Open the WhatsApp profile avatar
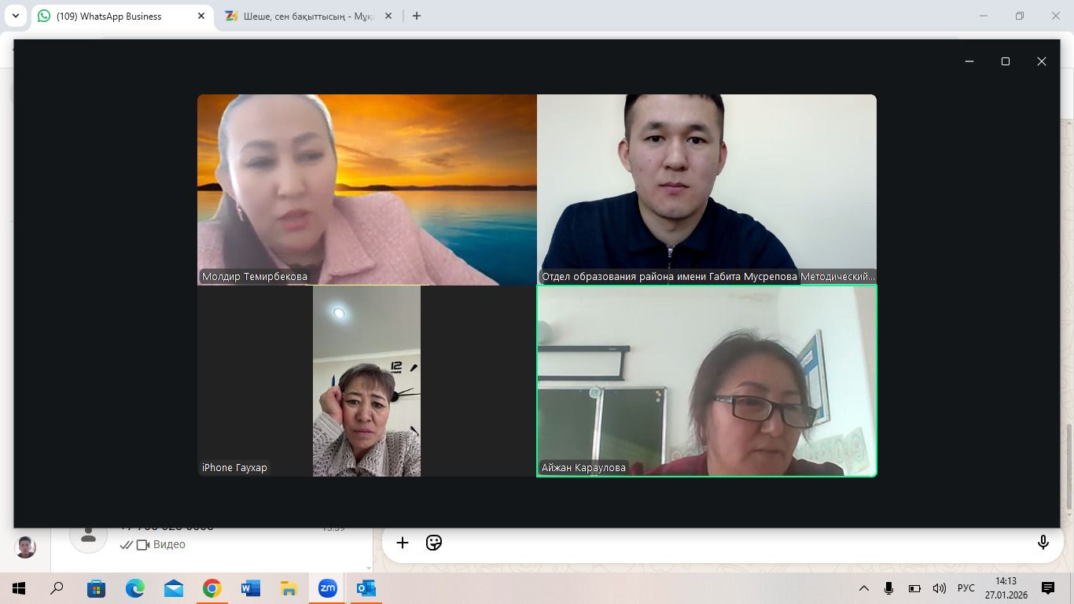The image size is (1074, 604). pyautogui.click(x=26, y=547)
